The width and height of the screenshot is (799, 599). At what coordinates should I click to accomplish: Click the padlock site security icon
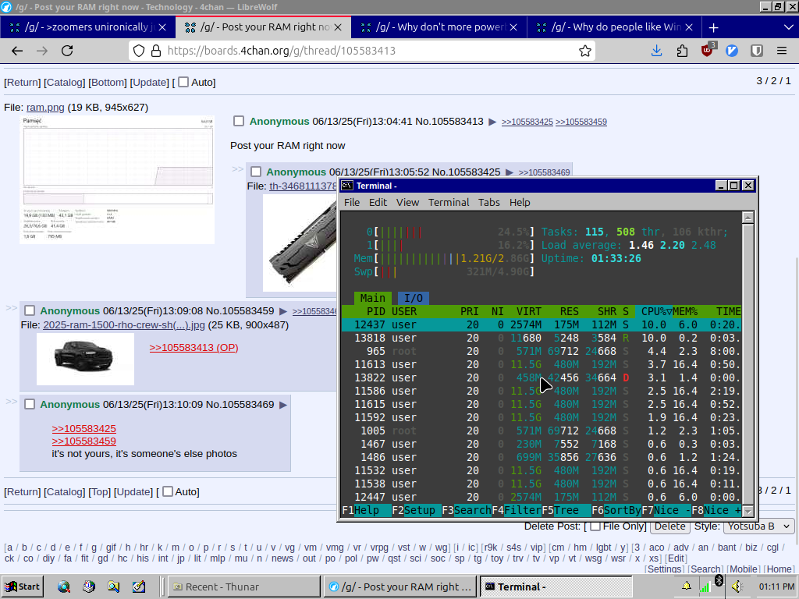(x=156, y=51)
